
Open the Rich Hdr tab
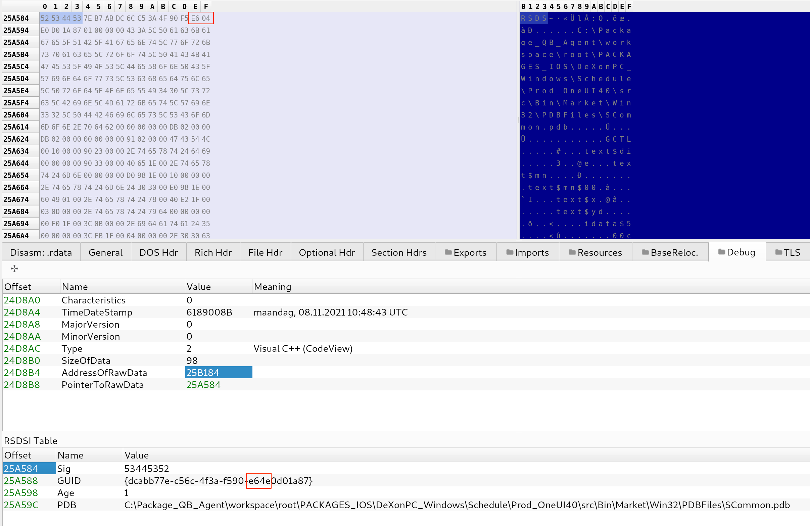pyautogui.click(x=213, y=252)
